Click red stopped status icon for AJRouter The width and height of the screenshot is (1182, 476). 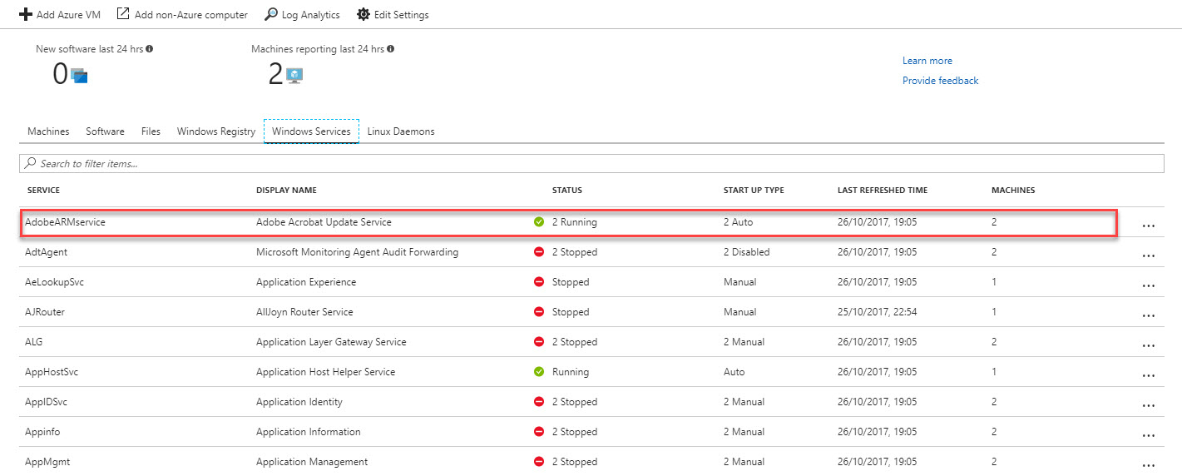[x=539, y=312]
